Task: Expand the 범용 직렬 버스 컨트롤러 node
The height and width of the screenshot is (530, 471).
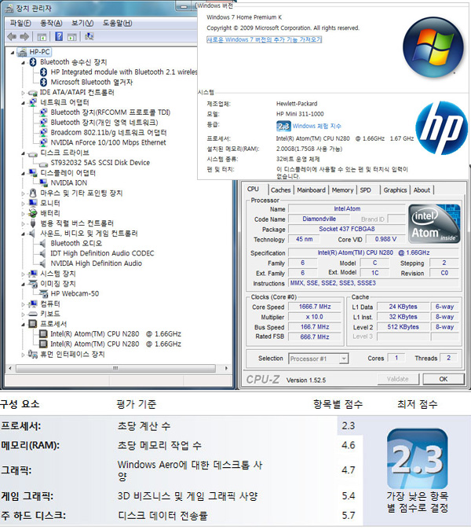Action: tap(23, 223)
